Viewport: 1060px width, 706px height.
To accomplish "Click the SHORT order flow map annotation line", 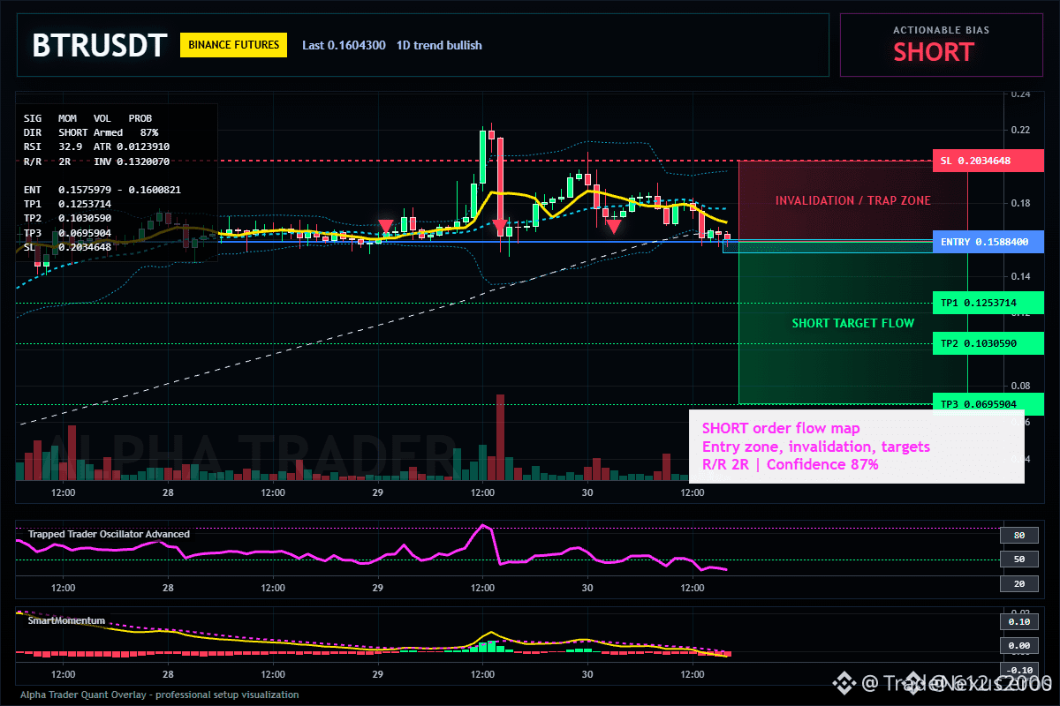I will pos(781,429).
